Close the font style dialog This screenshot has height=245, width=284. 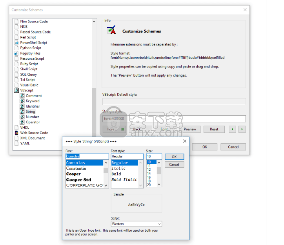pos(184,141)
